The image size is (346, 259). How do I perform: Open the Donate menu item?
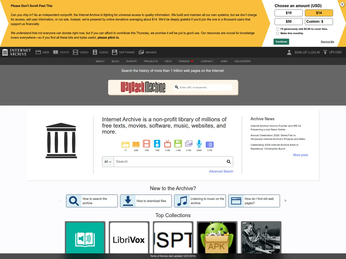point(186,61)
